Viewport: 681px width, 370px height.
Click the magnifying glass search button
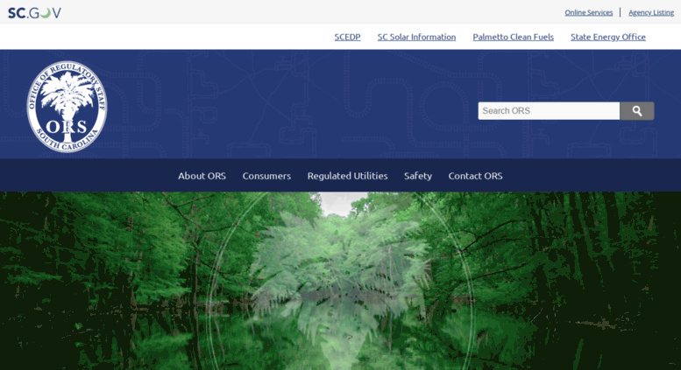[x=636, y=111]
